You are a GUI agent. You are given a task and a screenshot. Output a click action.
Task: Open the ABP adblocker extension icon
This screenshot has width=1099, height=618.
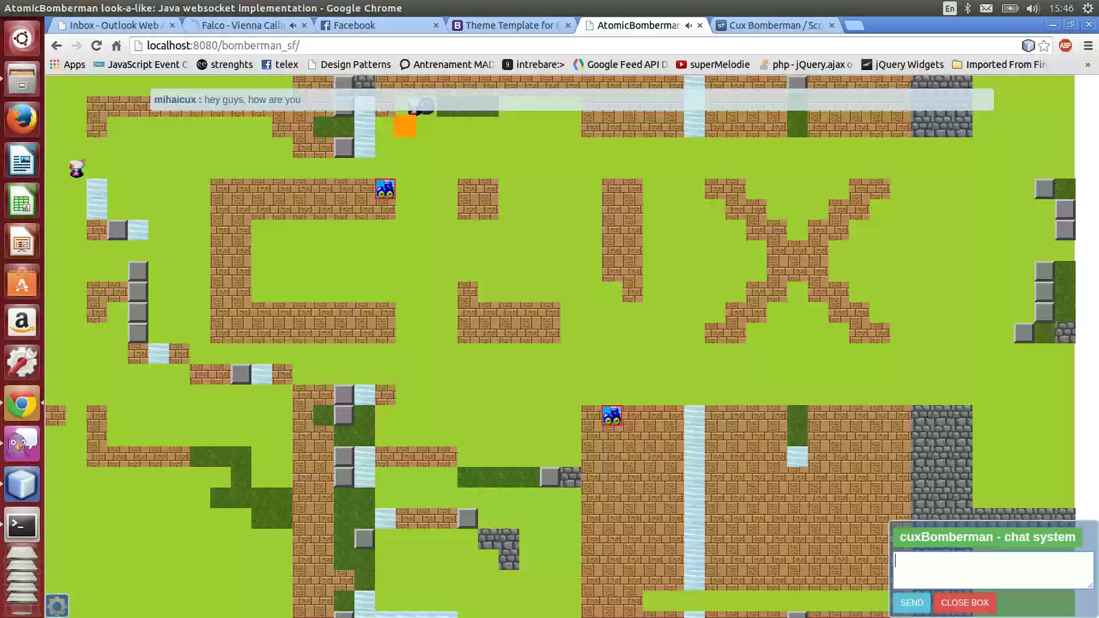(x=1065, y=45)
